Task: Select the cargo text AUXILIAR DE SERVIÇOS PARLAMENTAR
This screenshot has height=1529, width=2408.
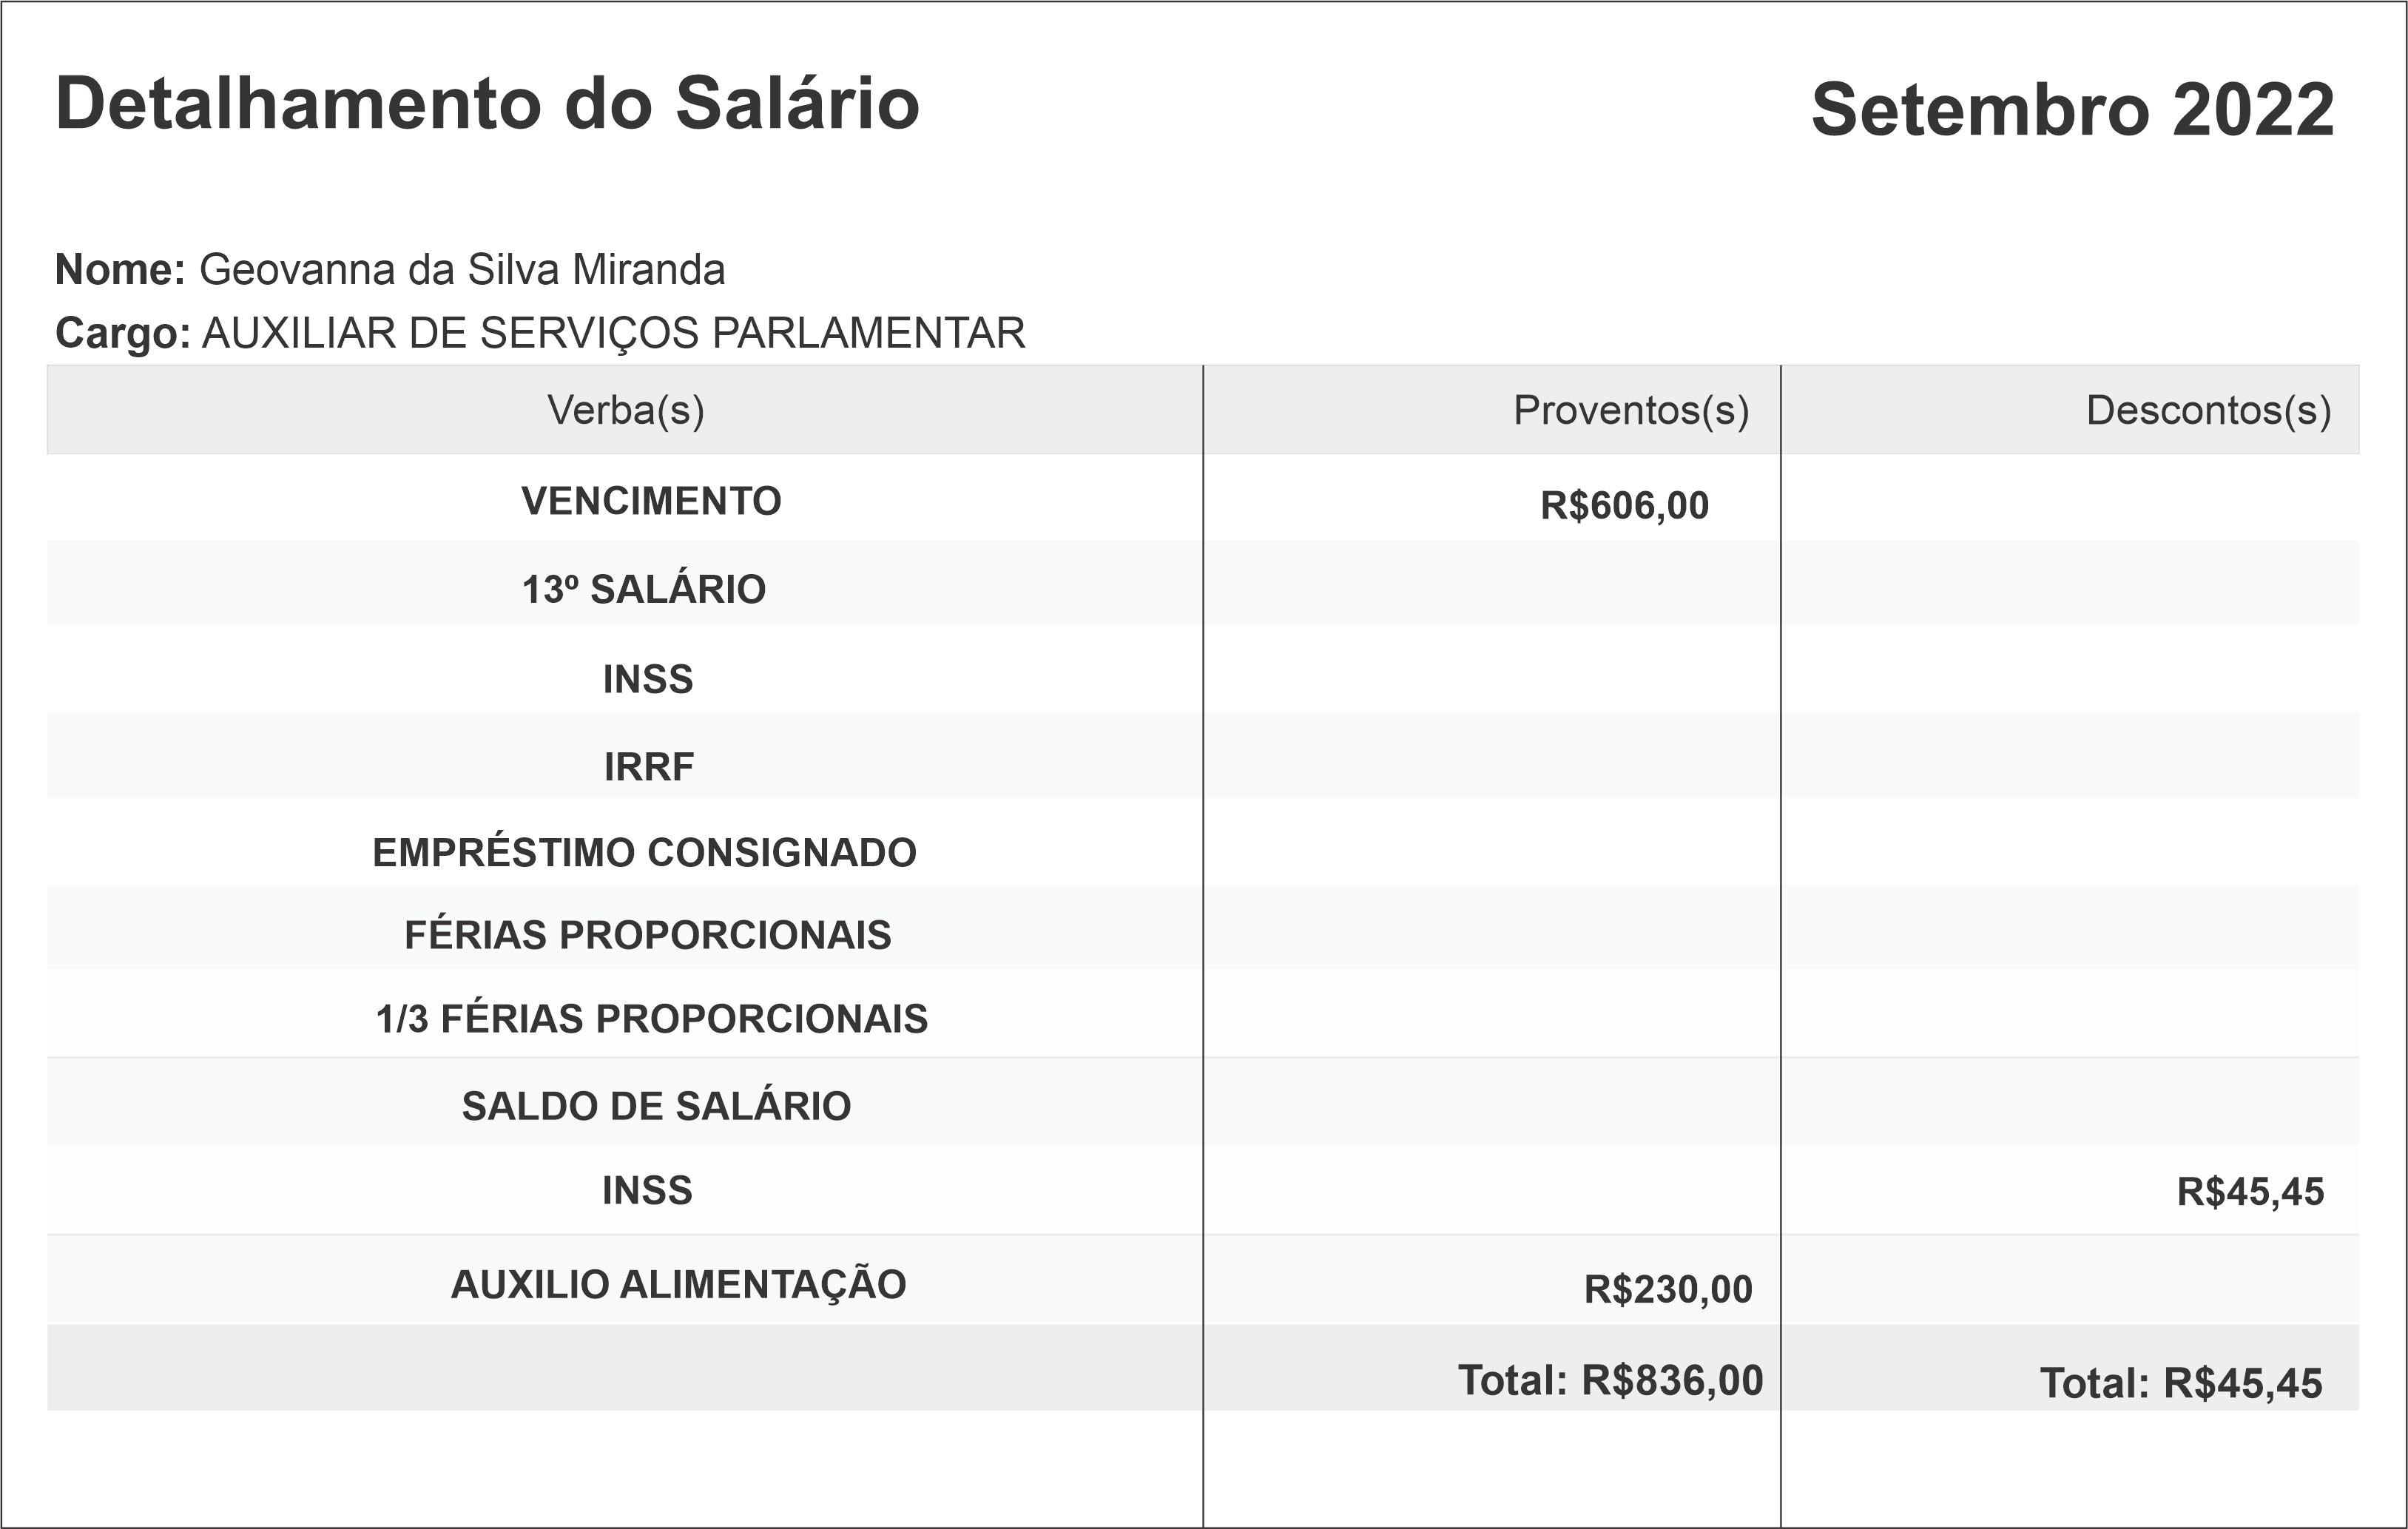Action: [613, 333]
